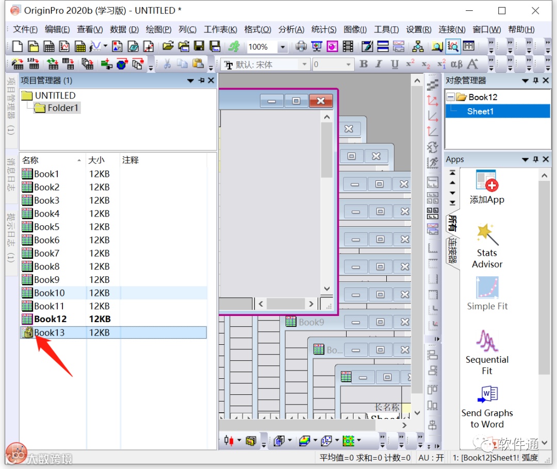Click the slide show presentation icon
Image resolution: width=557 pixels, height=469 pixels.
(317, 46)
